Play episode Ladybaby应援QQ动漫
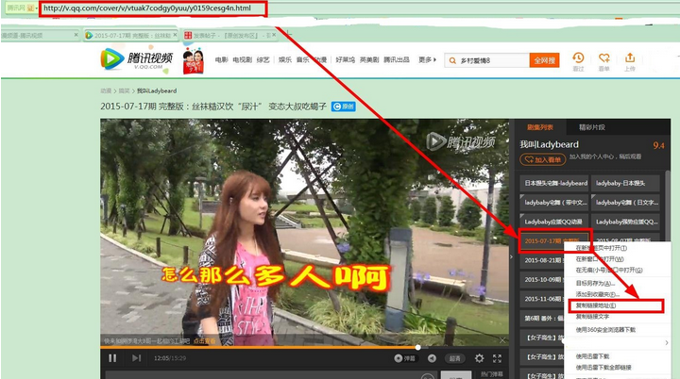The width and height of the screenshot is (680, 379). tap(553, 222)
